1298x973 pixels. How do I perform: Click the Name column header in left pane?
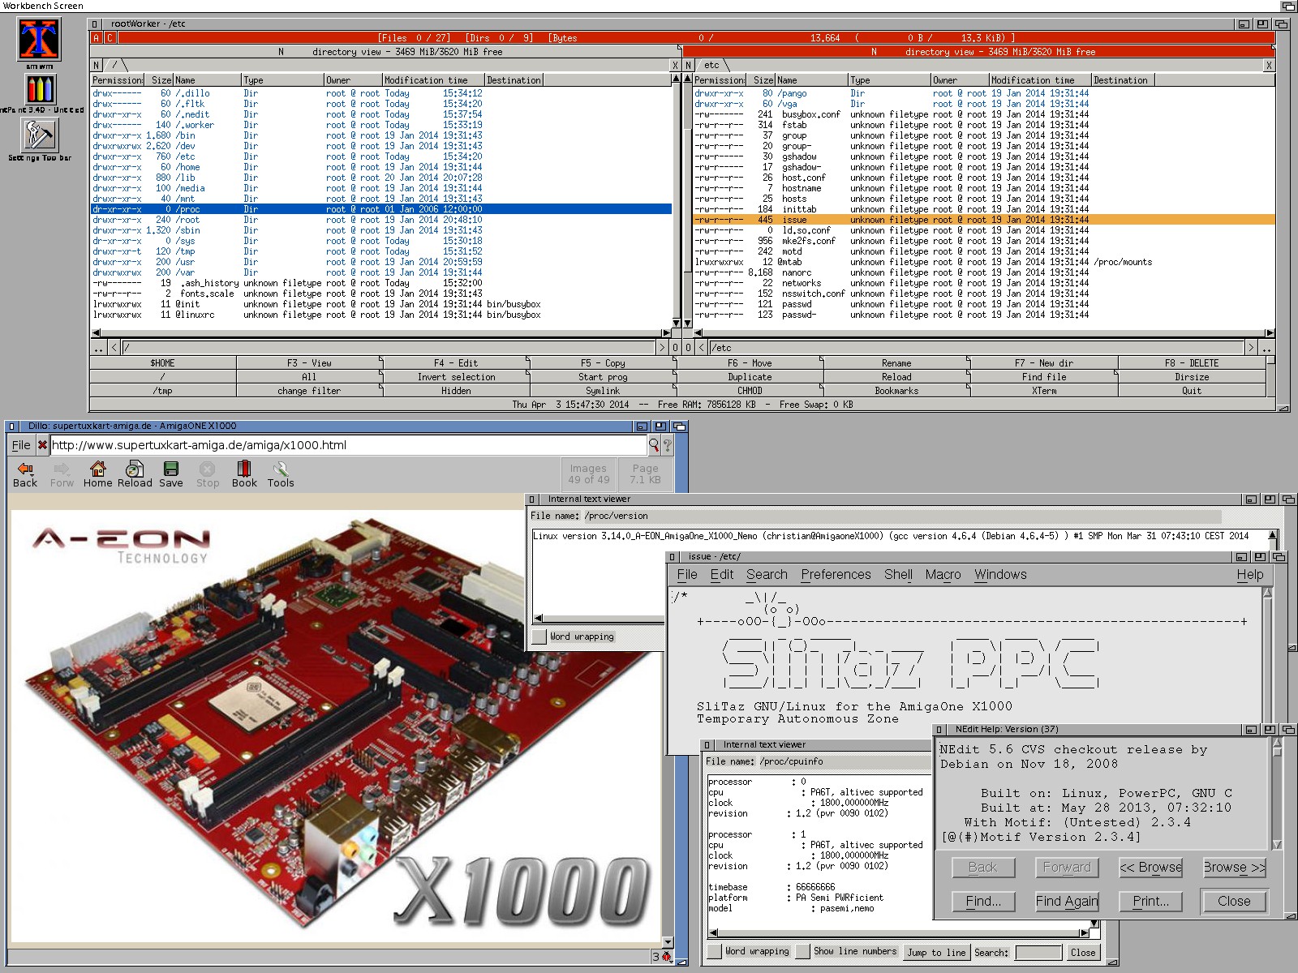click(208, 80)
